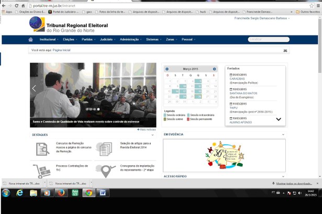Screen dimensions: 322x214
Task: Expand the Eleições menu
Action: tap(70, 39)
